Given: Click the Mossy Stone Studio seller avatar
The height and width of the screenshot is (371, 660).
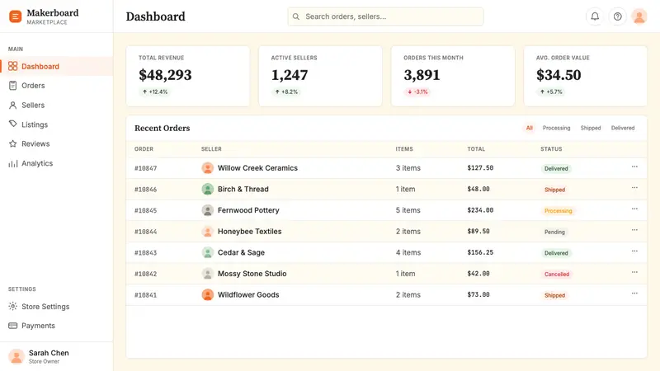Looking at the screenshot, I should 207,274.
